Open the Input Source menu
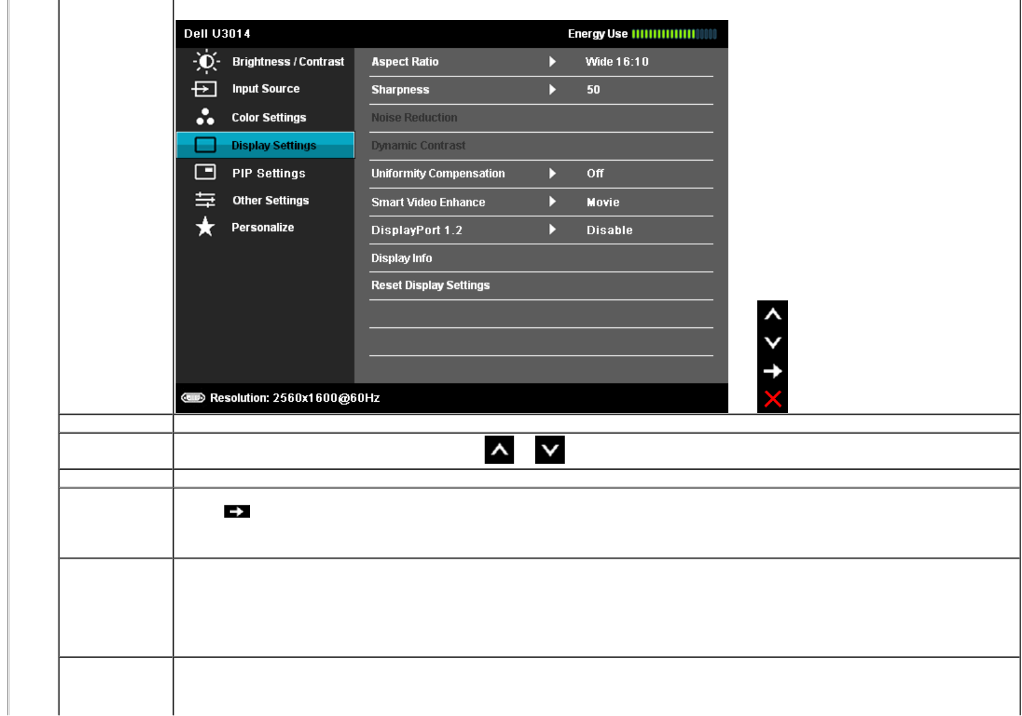Viewport: 1022px width, 716px height. pyautogui.click(x=266, y=89)
